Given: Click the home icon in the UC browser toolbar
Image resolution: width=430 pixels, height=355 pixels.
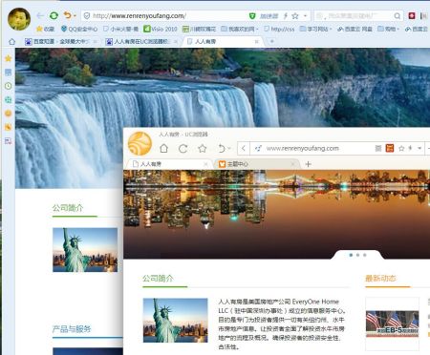Looking at the screenshot, I should (x=163, y=148).
